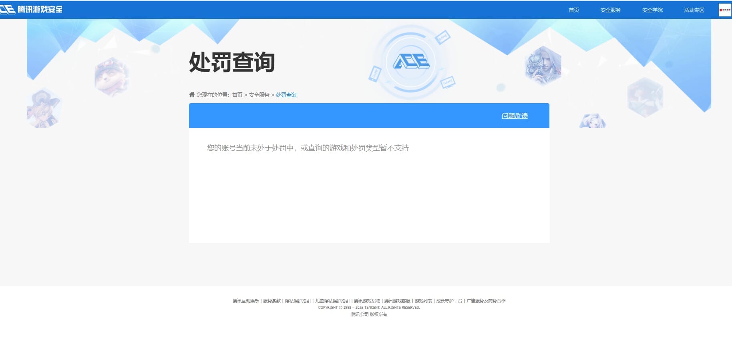The height and width of the screenshot is (340, 732).
Task: Open the user avatar at top right
Action: tap(725, 10)
